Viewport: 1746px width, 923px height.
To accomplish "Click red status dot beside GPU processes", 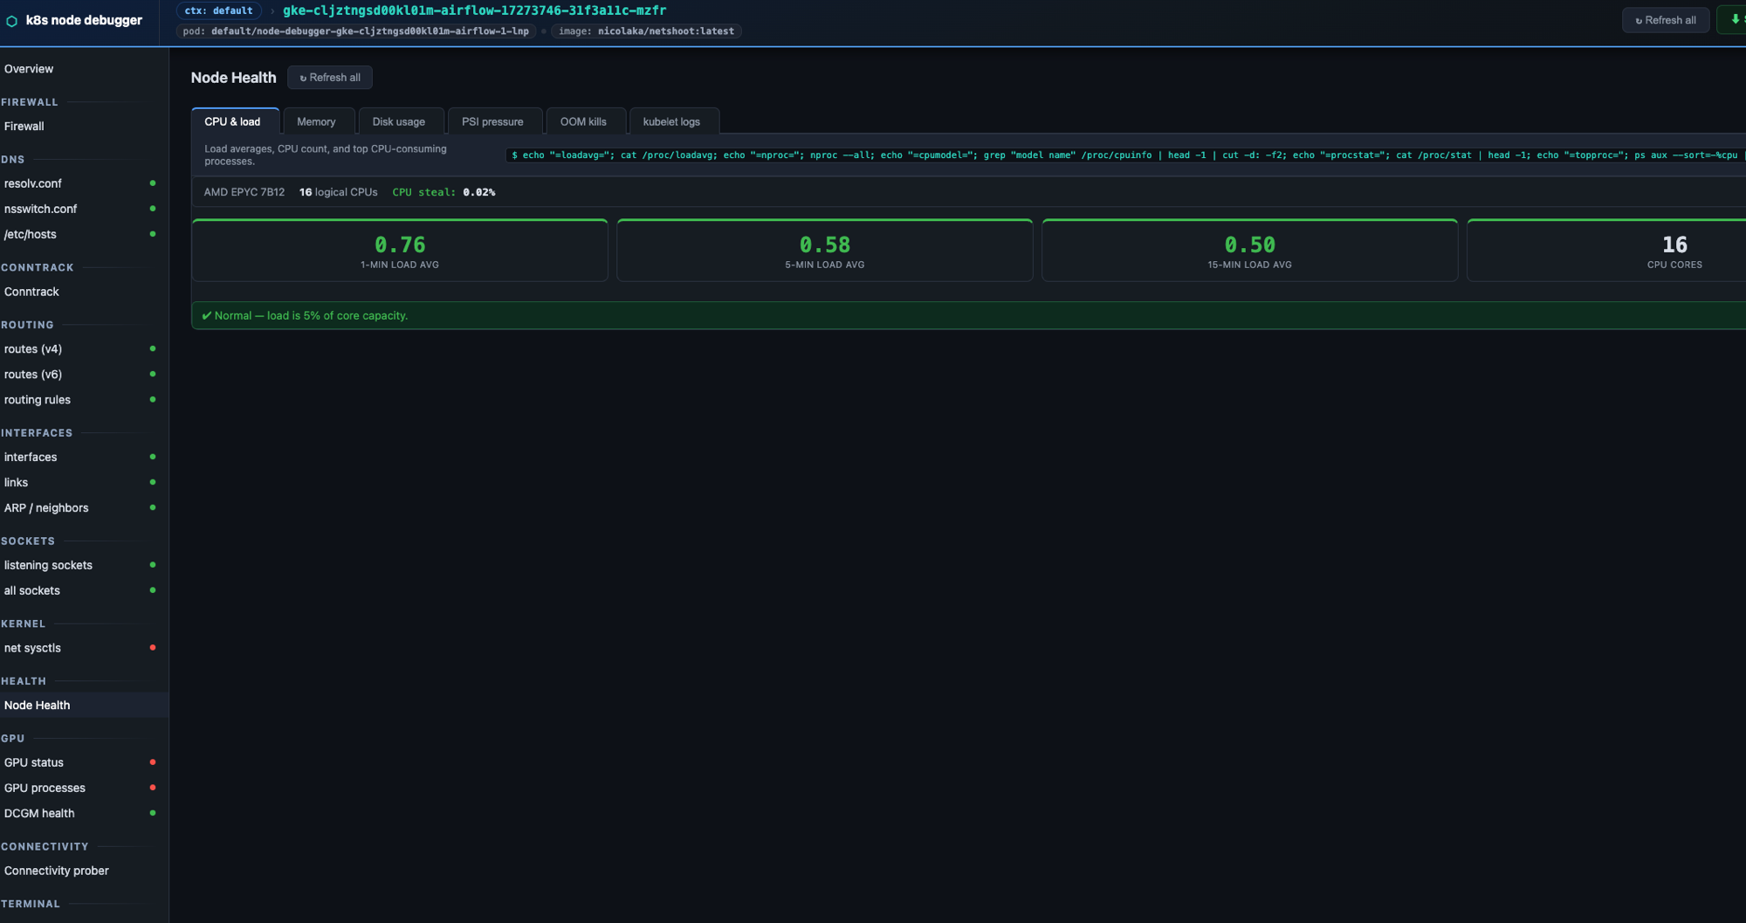I will tap(153, 788).
